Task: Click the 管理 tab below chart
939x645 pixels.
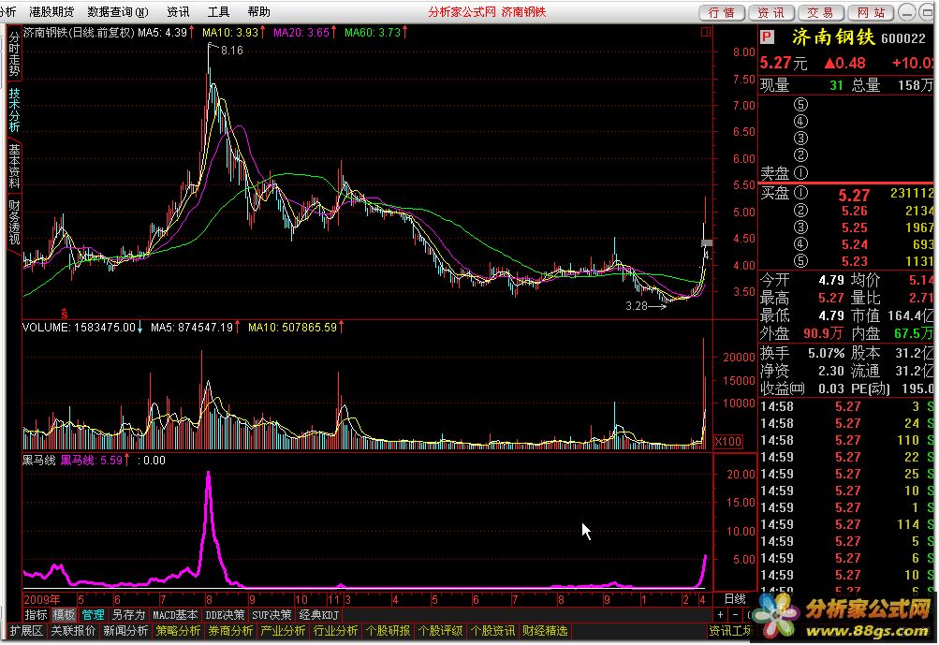Action: [x=93, y=614]
